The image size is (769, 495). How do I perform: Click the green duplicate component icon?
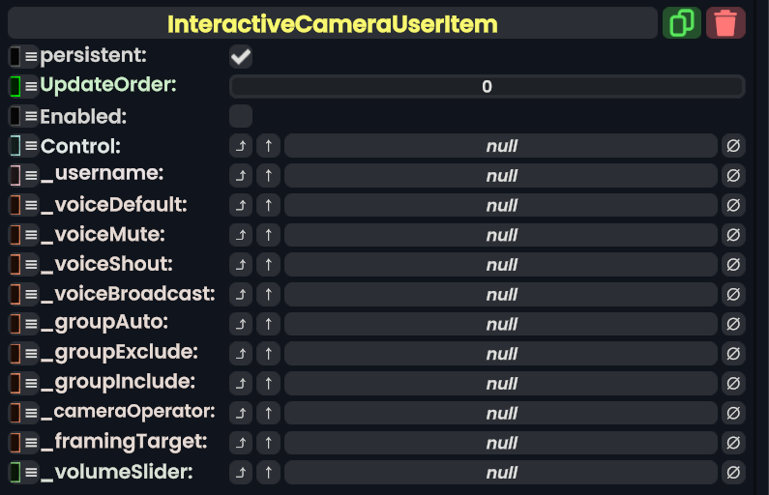(682, 23)
